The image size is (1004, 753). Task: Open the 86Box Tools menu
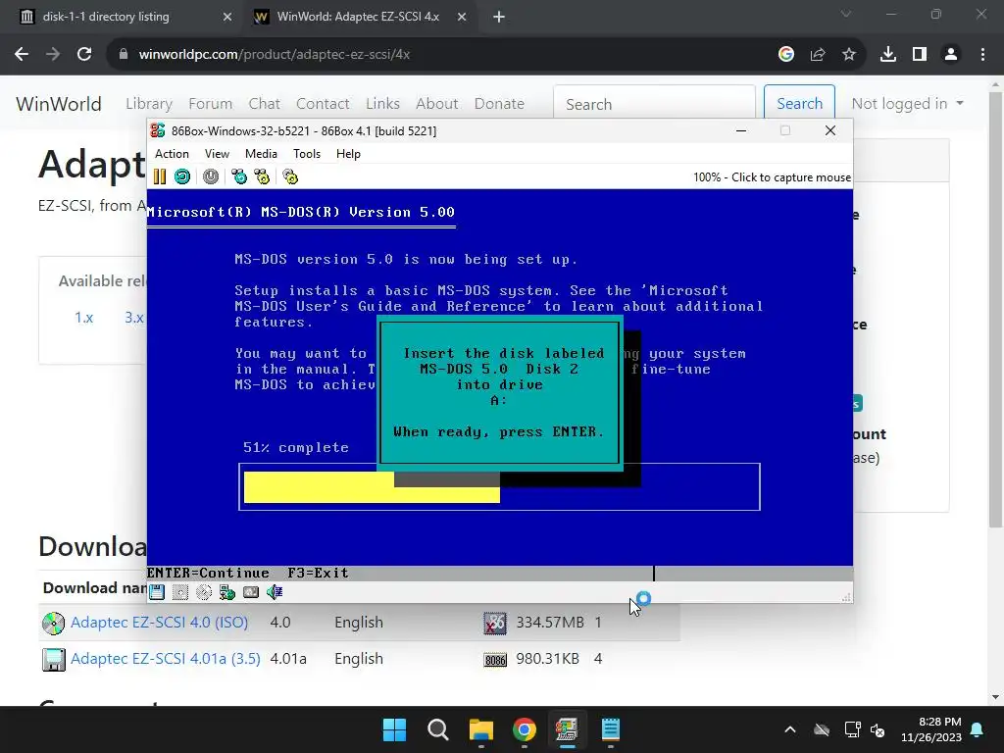coord(307,154)
